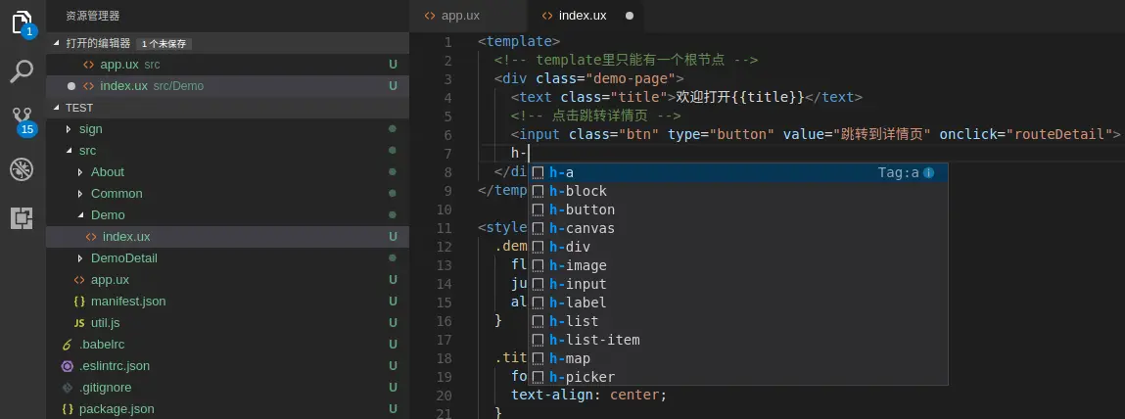
Task: Select index.ux under Demo folder
Action: (227, 237)
